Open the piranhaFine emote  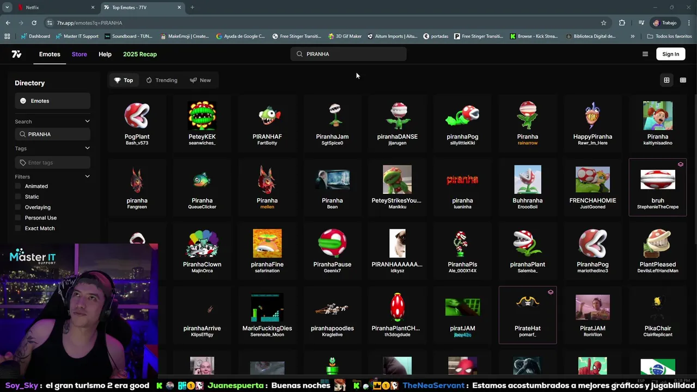tap(267, 251)
